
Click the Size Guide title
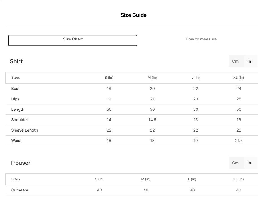pos(133,15)
